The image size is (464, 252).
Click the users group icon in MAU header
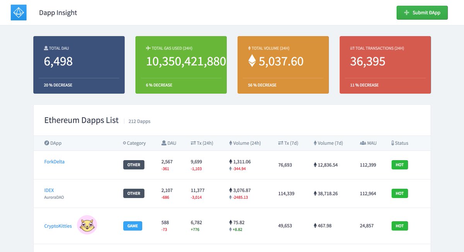point(363,143)
